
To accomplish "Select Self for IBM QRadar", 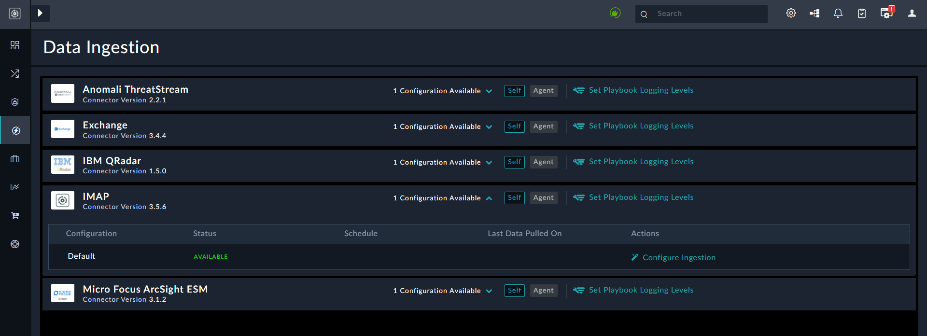I will pos(515,162).
